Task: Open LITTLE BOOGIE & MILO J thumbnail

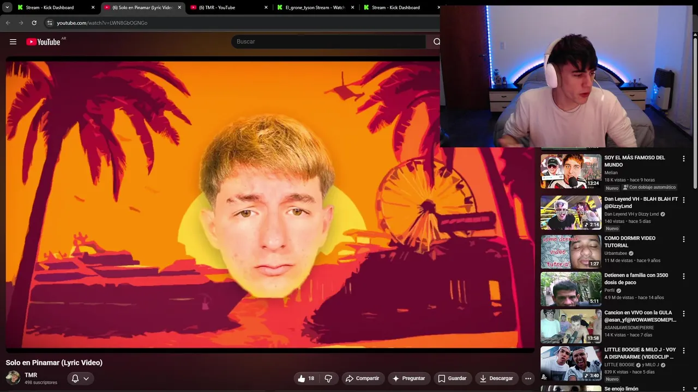Action: tap(571, 363)
